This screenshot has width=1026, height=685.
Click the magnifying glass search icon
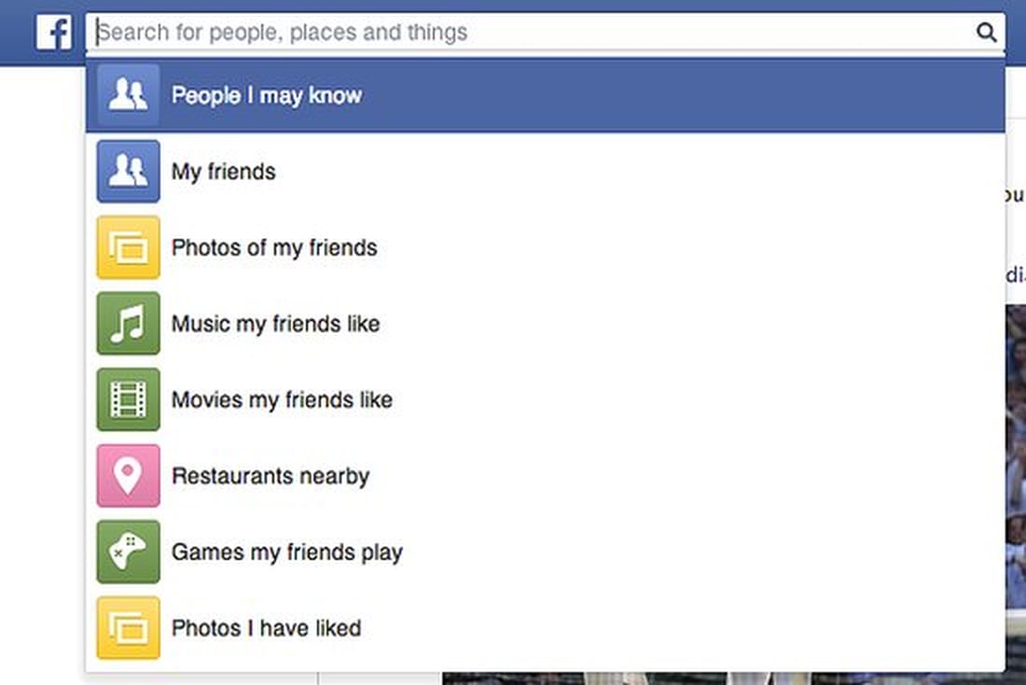pos(987,31)
